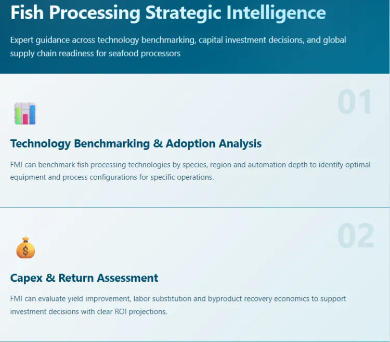Click FMI in the Capex description

point(16,299)
